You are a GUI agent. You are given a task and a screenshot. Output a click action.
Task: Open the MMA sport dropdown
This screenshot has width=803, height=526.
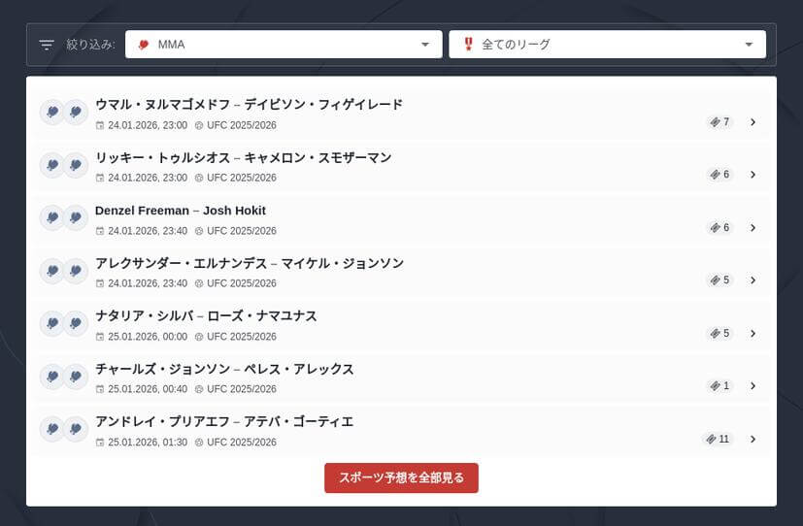click(x=284, y=45)
